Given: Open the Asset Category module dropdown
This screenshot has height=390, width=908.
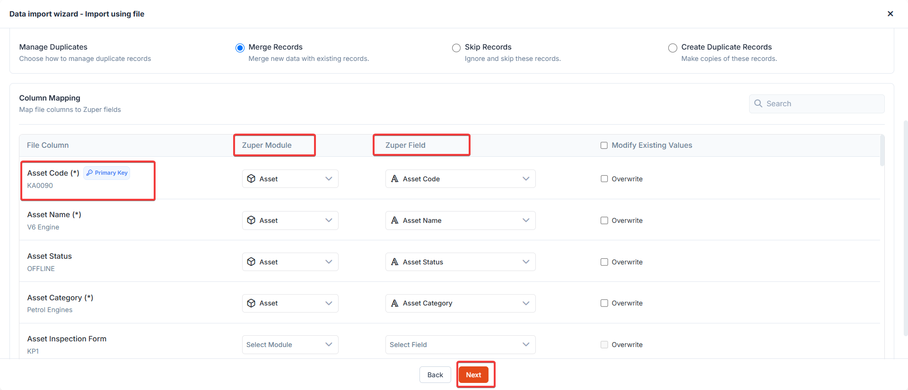Looking at the screenshot, I should click(x=290, y=303).
